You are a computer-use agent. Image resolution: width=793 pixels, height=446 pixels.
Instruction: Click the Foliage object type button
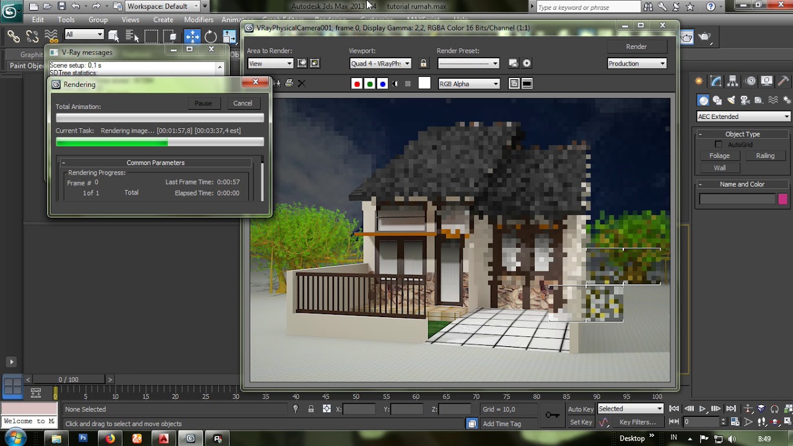pos(719,156)
